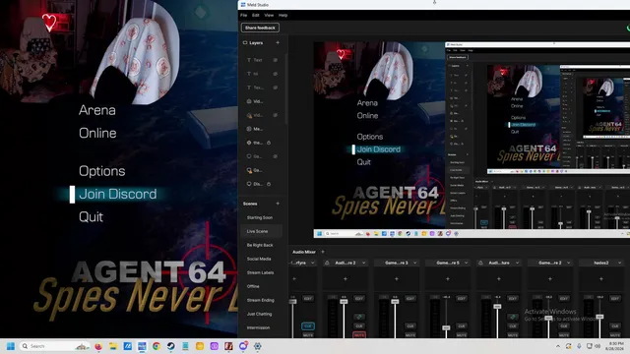Add an effect to the 'hades2' track
Screen dimensions: 630x354
[x=601, y=279]
